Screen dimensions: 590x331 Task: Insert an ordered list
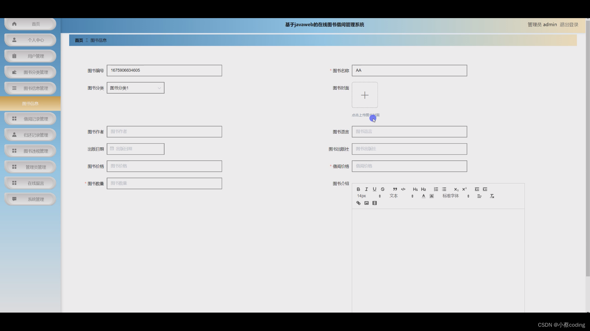tap(436, 189)
